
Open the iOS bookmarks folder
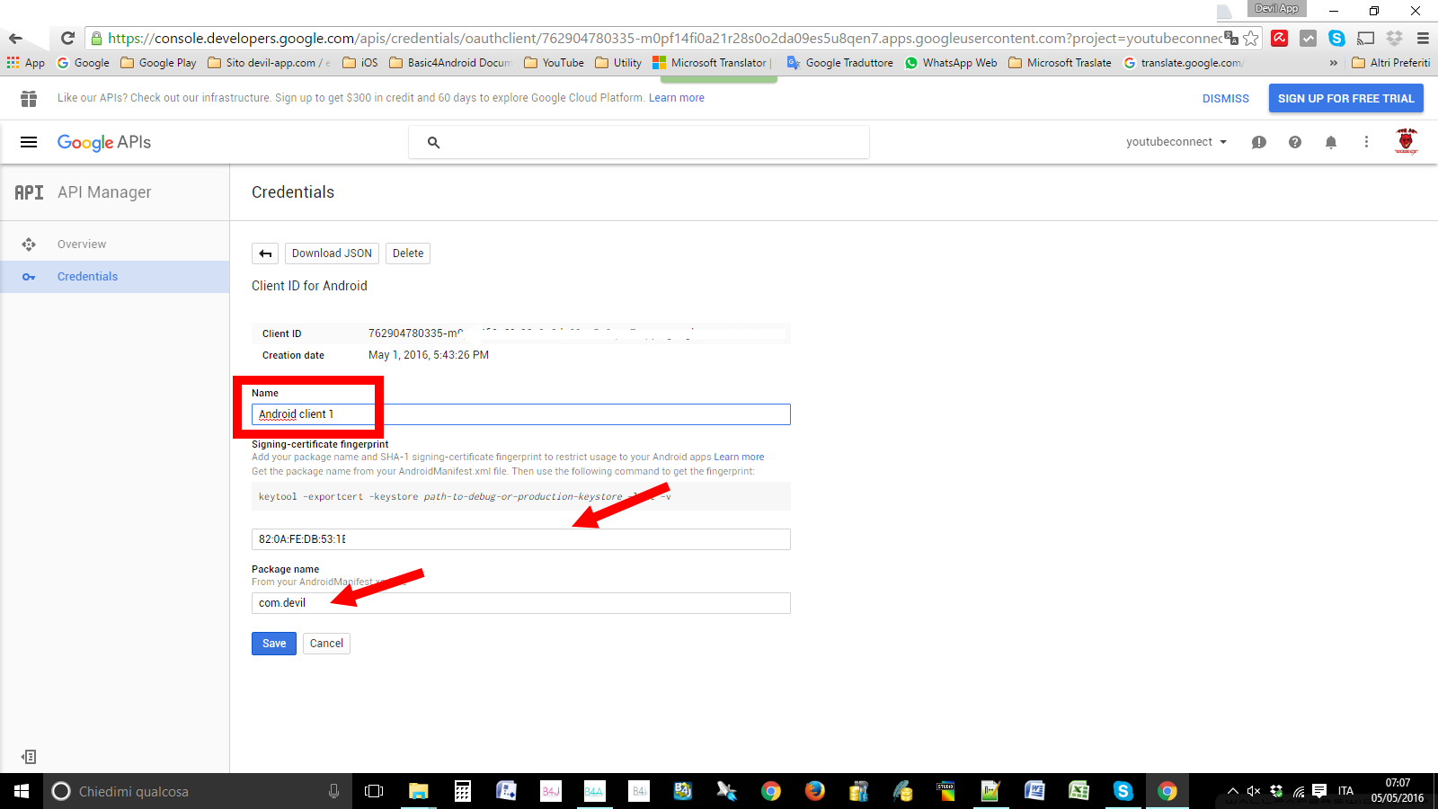[x=360, y=63]
